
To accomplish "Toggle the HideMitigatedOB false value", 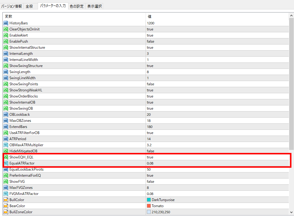I will point(150,151).
